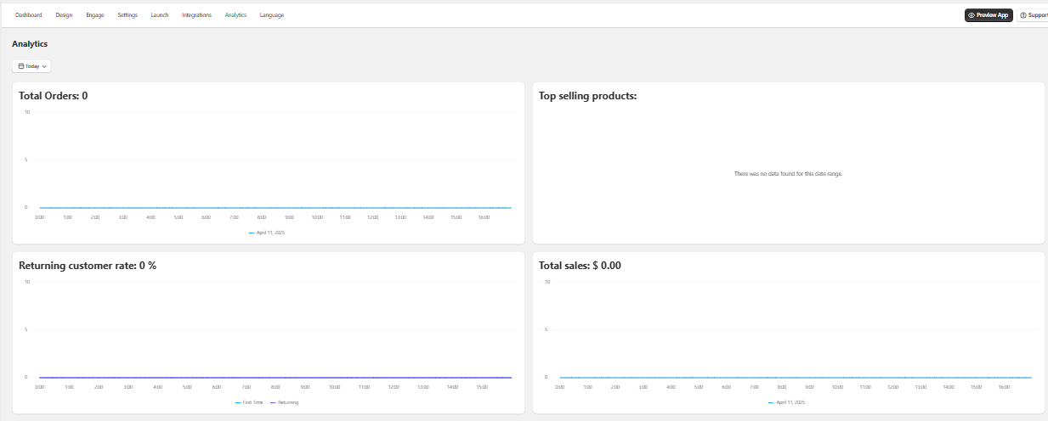Click the Analytics page title

click(x=30, y=43)
